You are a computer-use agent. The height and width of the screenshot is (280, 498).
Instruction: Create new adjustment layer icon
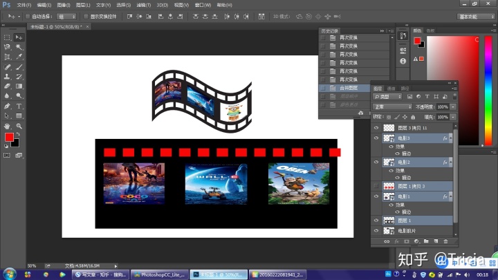click(416, 241)
